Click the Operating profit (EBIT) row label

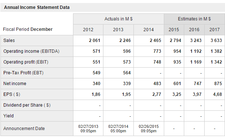tap(26, 62)
